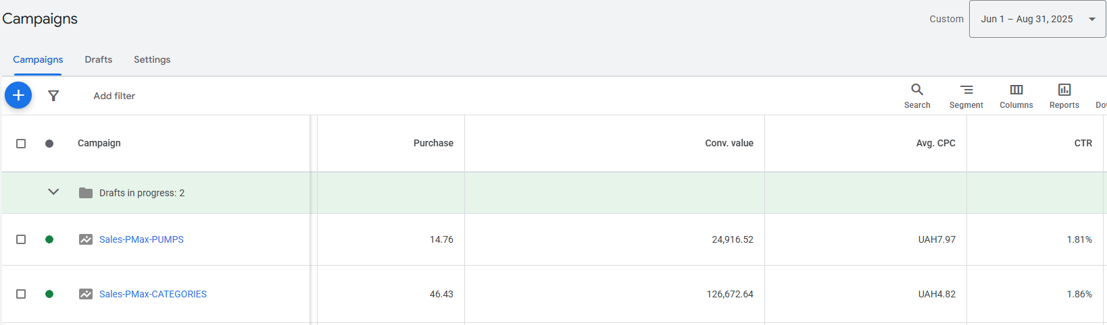1107x325 pixels.
Task: Switch to the Settings tab
Action: pyautogui.click(x=152, y=59)
